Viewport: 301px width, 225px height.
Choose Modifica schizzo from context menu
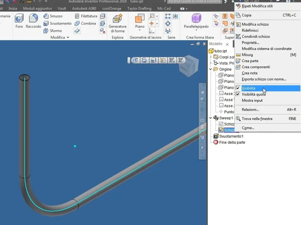point(255,24)
